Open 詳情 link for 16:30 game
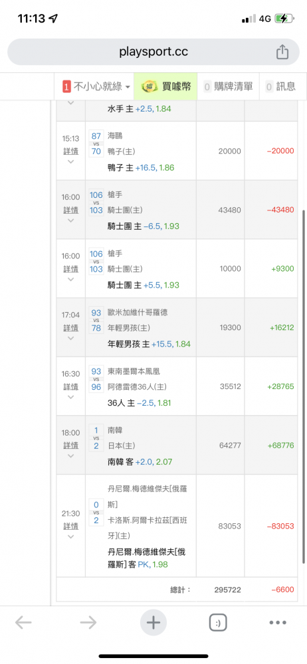307x664 pixels. point(71,386)
